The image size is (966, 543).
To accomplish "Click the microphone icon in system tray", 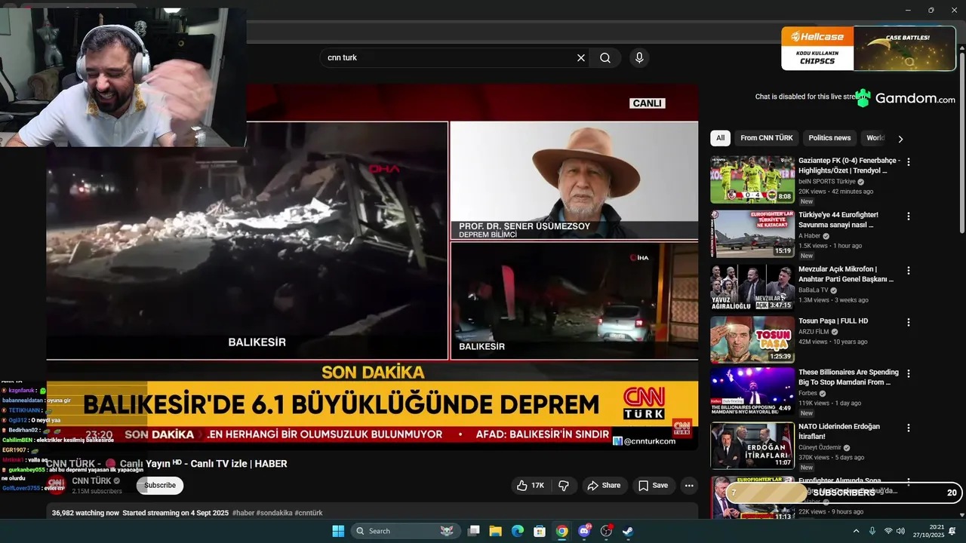I will pyautogui.click(x=872, y=531).
